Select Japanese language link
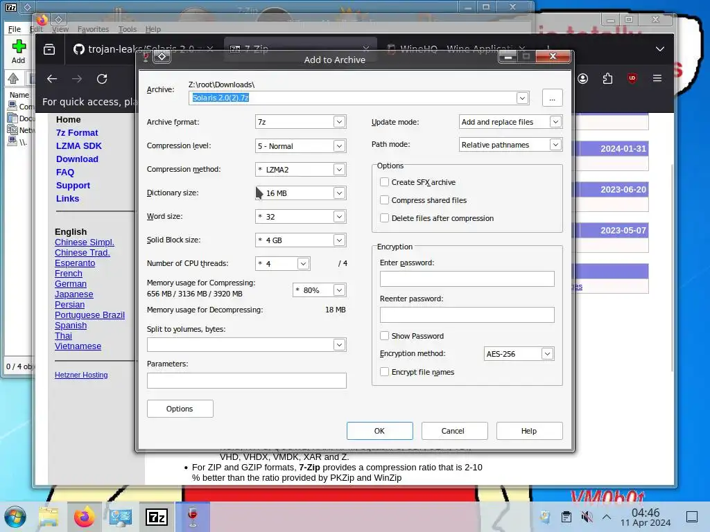Viewport: 710px width, 532px height. tap(73, 294)
